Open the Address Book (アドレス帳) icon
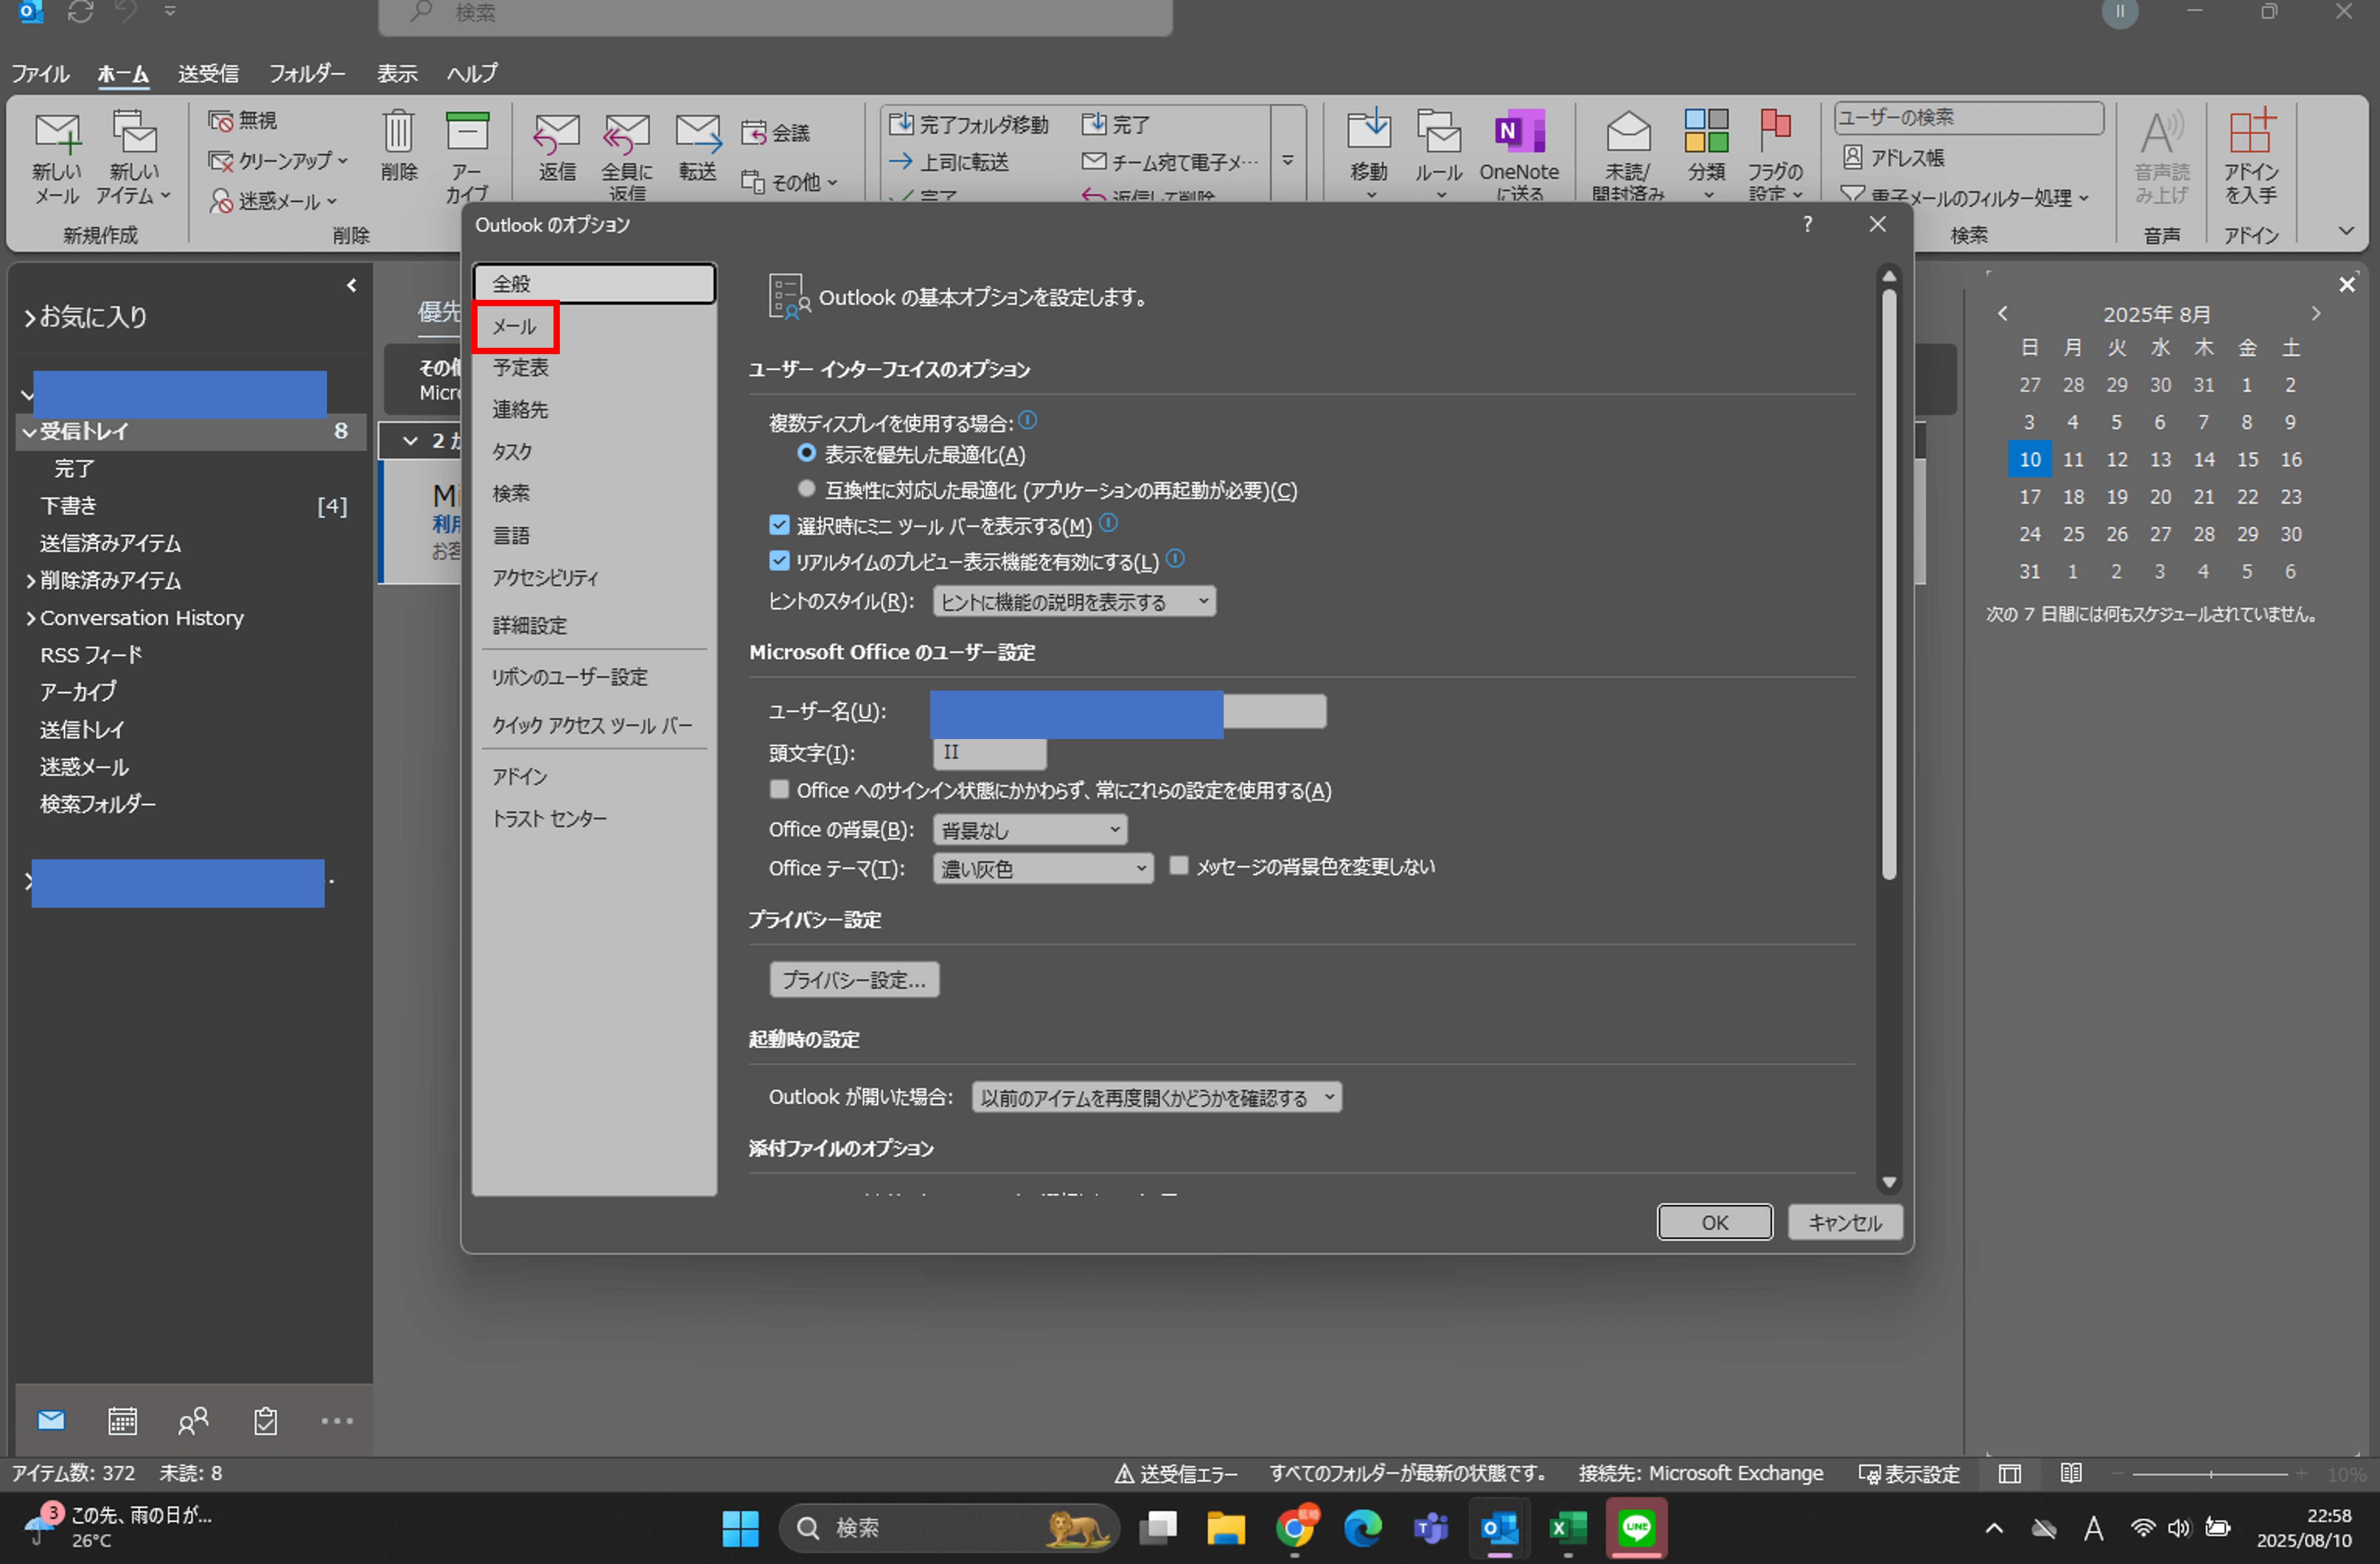 click(x=1894, y=157)
